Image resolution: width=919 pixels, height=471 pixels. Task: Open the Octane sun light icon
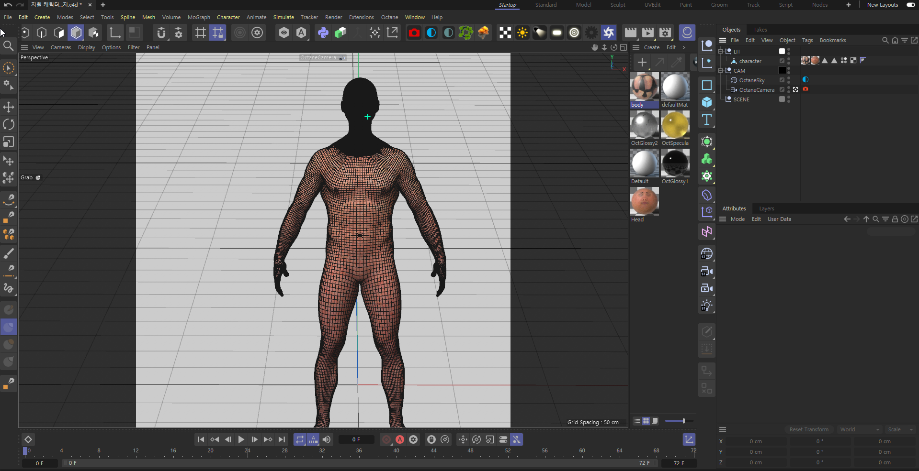click(x=522, y=33)
